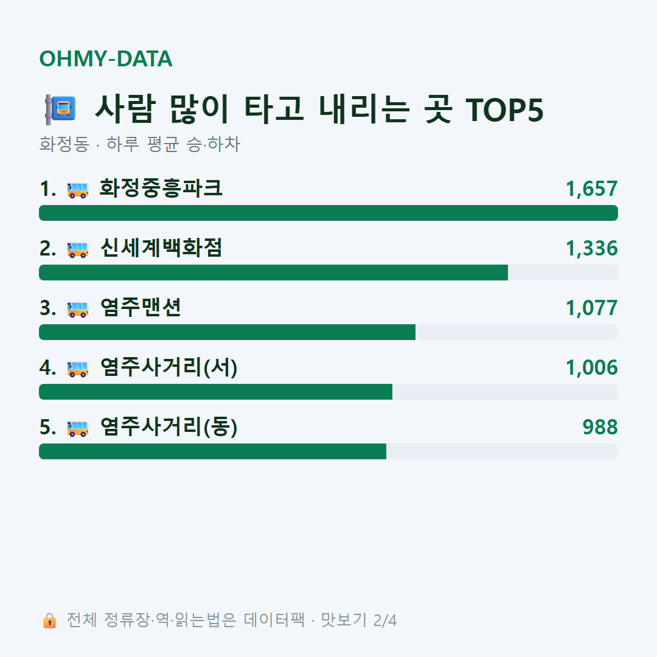Click the bus icon next to 염주사거리(동)

[77, 428]
